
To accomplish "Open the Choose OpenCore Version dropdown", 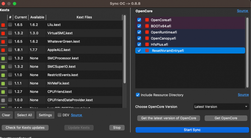I will 221,107.
